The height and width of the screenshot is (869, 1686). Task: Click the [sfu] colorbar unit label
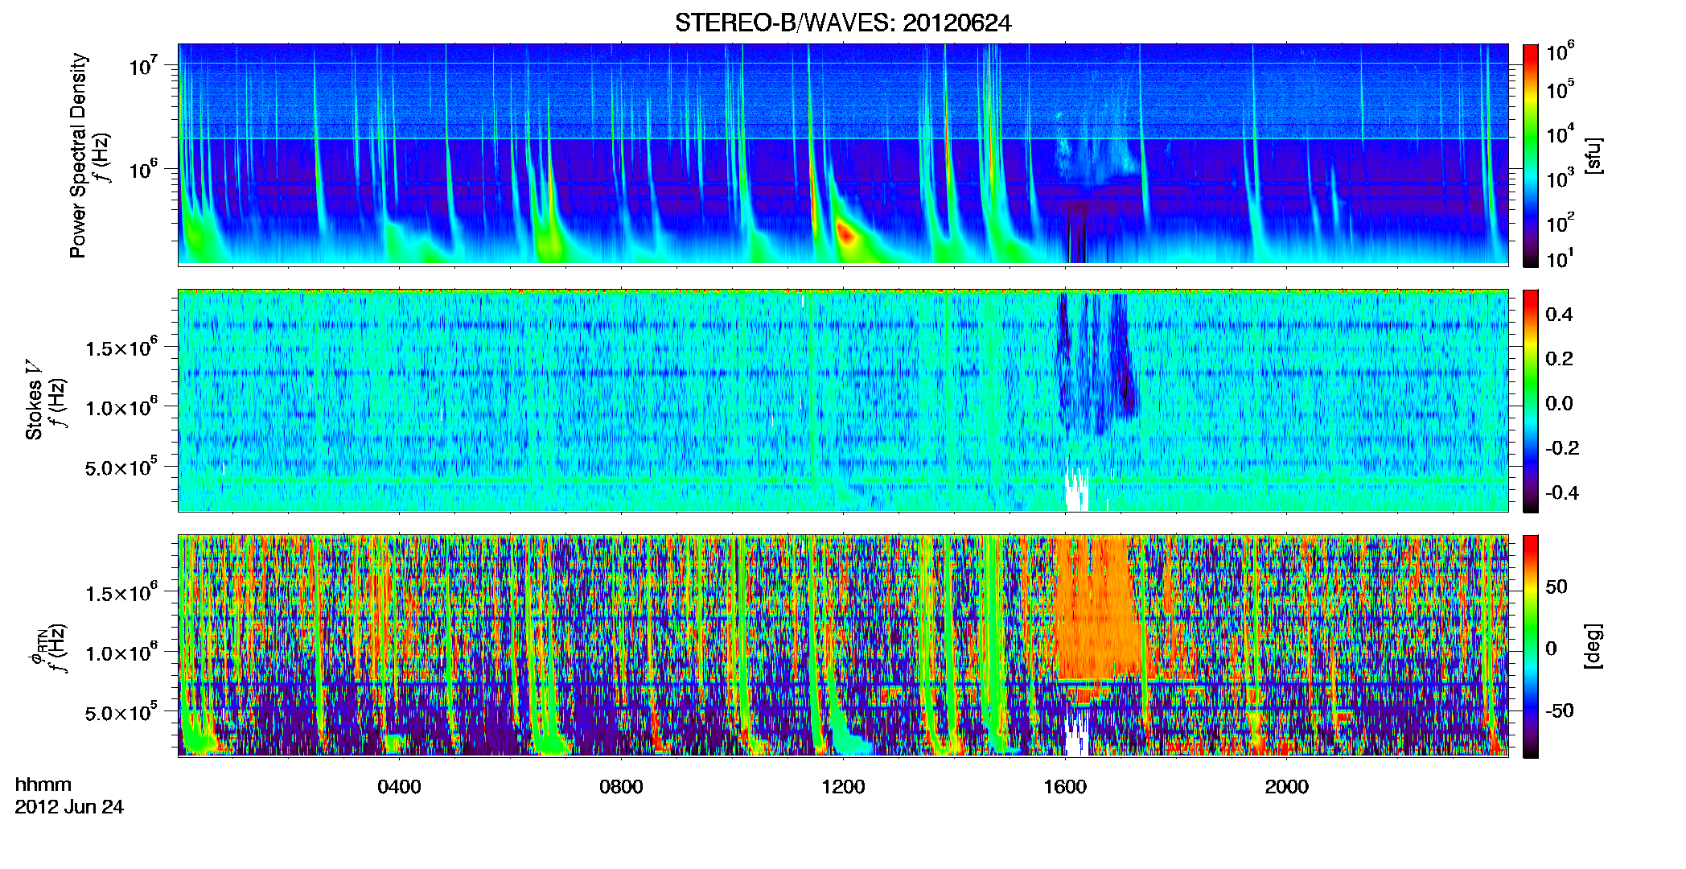point(1593,156)
